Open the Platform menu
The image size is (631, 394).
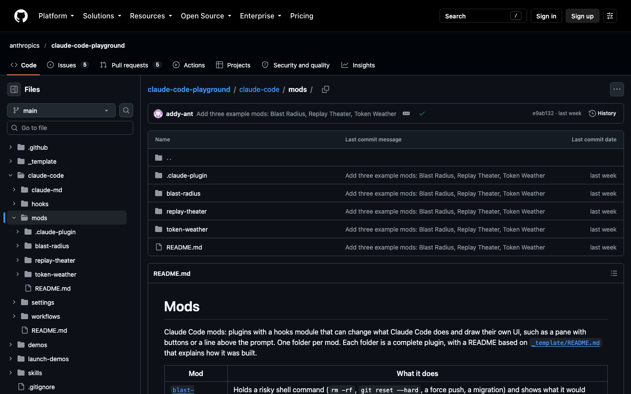click(56, 16)
